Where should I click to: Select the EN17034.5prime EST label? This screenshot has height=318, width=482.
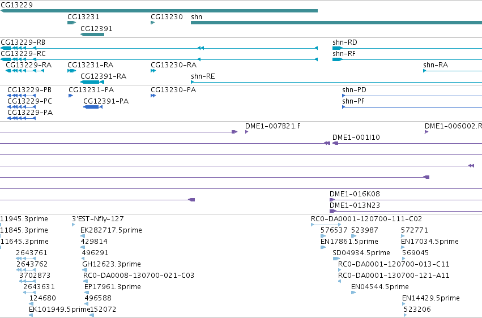(x=430, y=241)
